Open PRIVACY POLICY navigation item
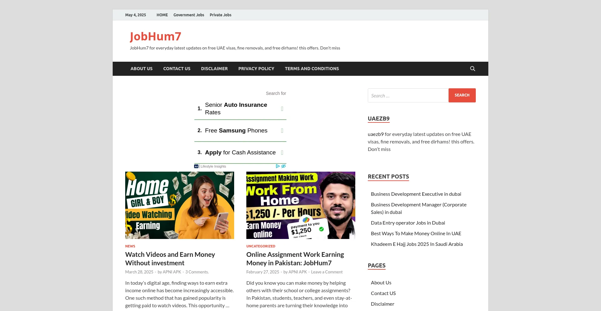601x311 pixels. coord(256,69)
